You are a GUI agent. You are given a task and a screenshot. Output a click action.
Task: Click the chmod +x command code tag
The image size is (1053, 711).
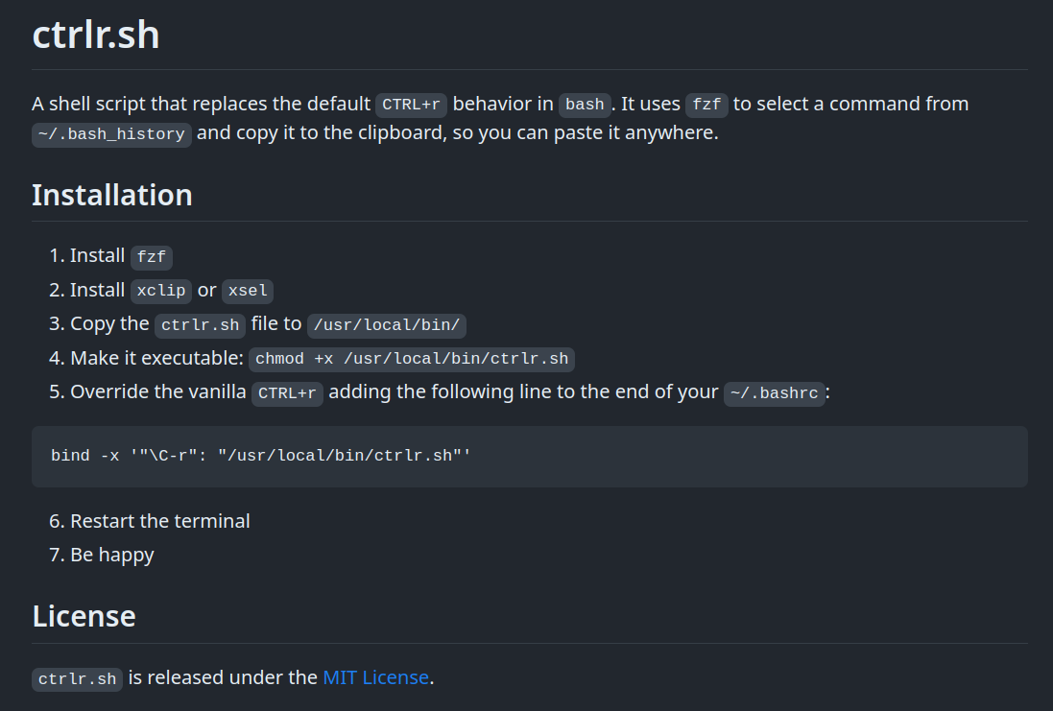[x=412, y=360]
